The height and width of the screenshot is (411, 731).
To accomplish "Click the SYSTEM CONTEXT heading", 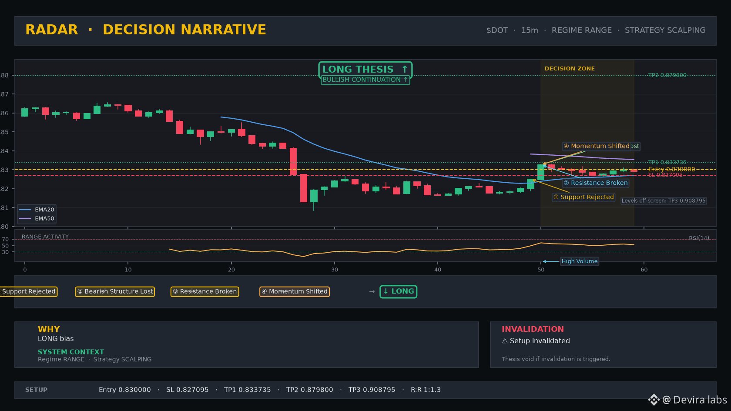I will pos(71,352).
